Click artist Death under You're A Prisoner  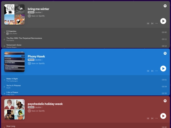pos(8,88)
